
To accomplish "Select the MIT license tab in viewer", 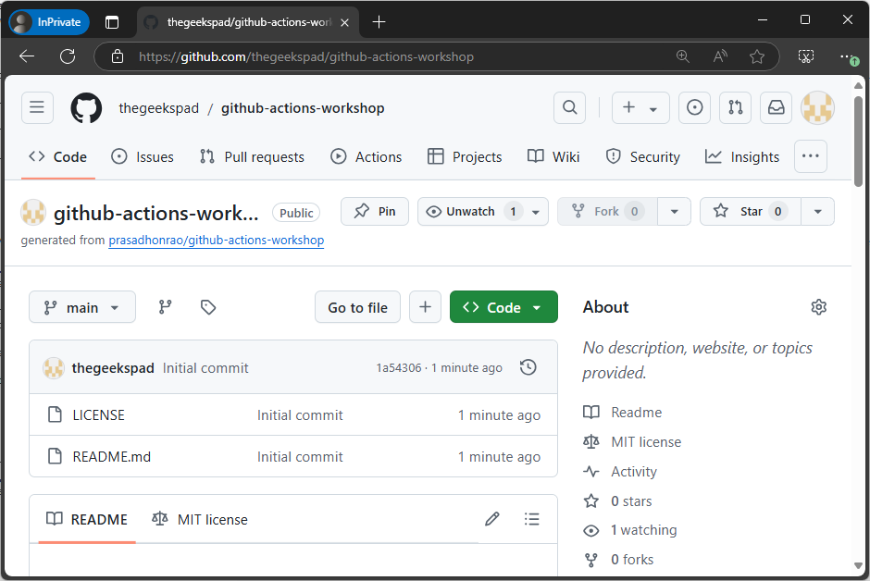I will [x=200, y=519].
